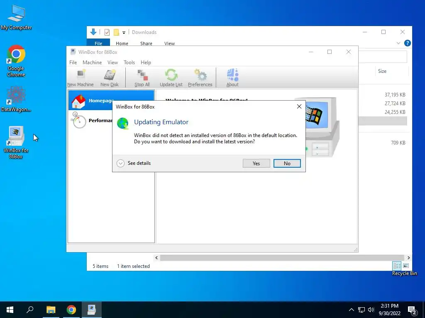Click the properties checkmark icon in Downloads title bar
Image resolution: width=425 pixels, height=318 pixels.
(x=107, y=32)
